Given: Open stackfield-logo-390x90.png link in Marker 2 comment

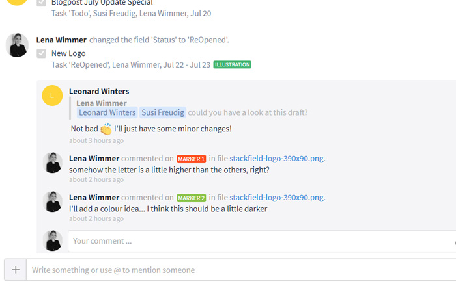Looking at the screenshot, I should click(x=276, y=197).
